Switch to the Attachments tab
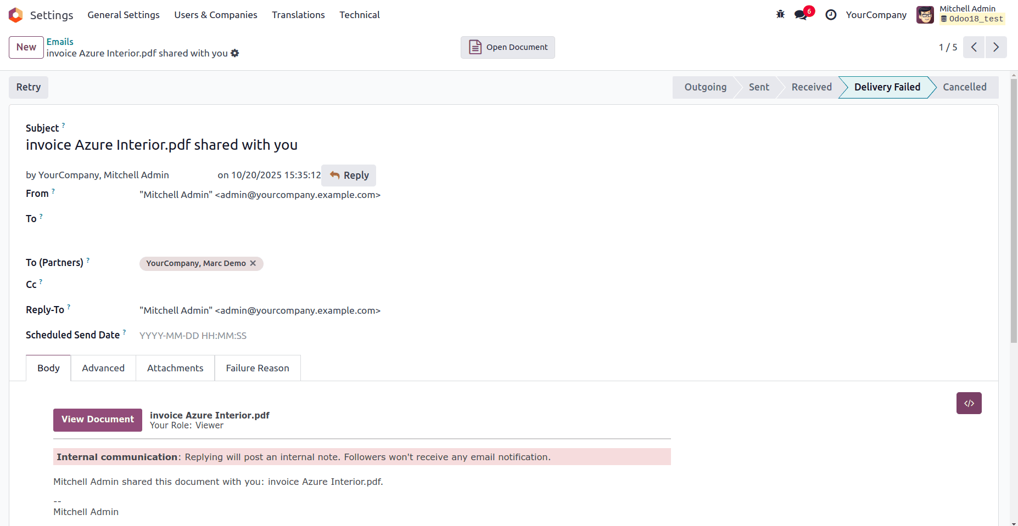 (x=175, y=368)
